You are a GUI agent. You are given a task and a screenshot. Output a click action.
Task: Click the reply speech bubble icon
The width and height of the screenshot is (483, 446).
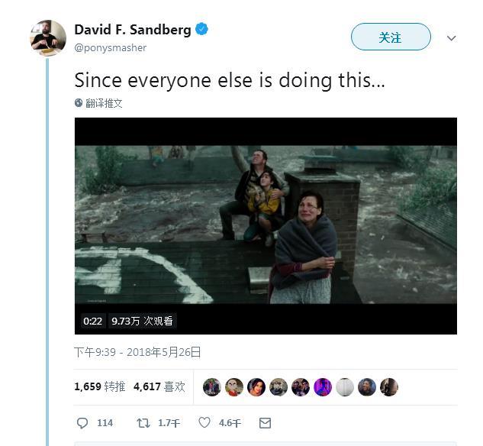coord(83,422)
